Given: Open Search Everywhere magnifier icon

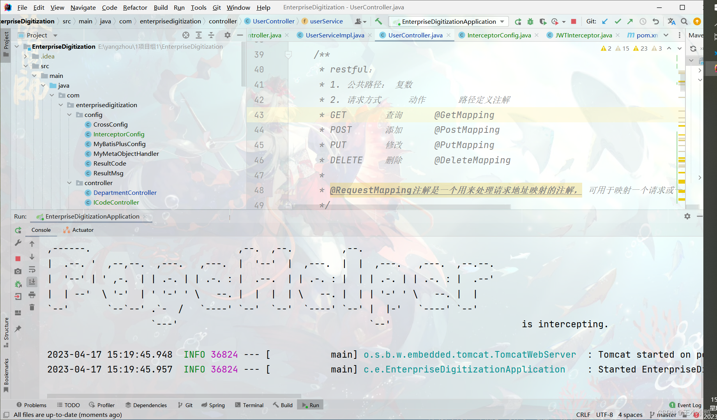Looking at the screenshot, I should (x=684, y=21).
